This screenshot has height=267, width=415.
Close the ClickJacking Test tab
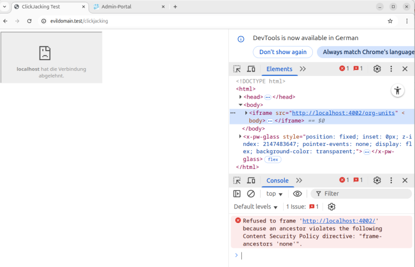[x=83, y=7]
